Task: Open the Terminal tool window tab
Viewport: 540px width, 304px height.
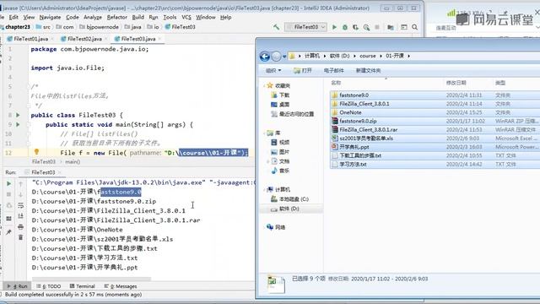Action: click(x=83, y=286)
